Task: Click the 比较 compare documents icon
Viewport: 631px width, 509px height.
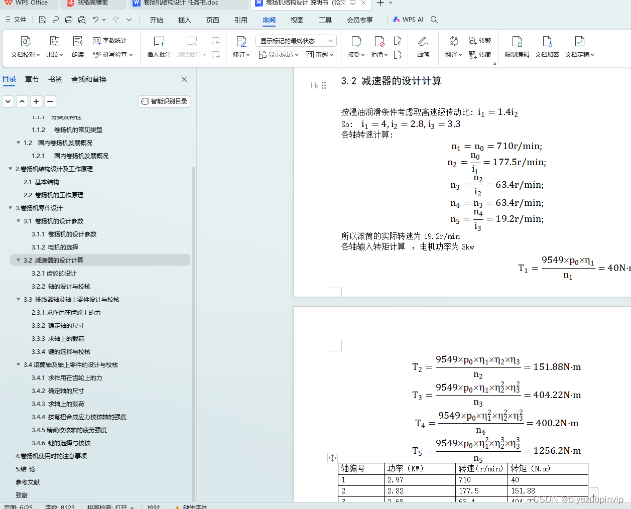Action: [x=54, y=47]
